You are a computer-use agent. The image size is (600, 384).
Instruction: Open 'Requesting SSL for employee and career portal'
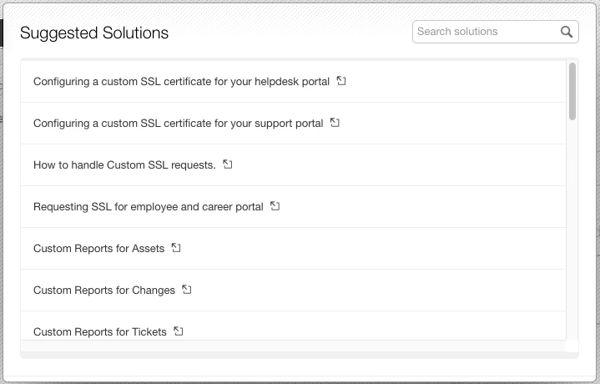[x=149, y=207]
